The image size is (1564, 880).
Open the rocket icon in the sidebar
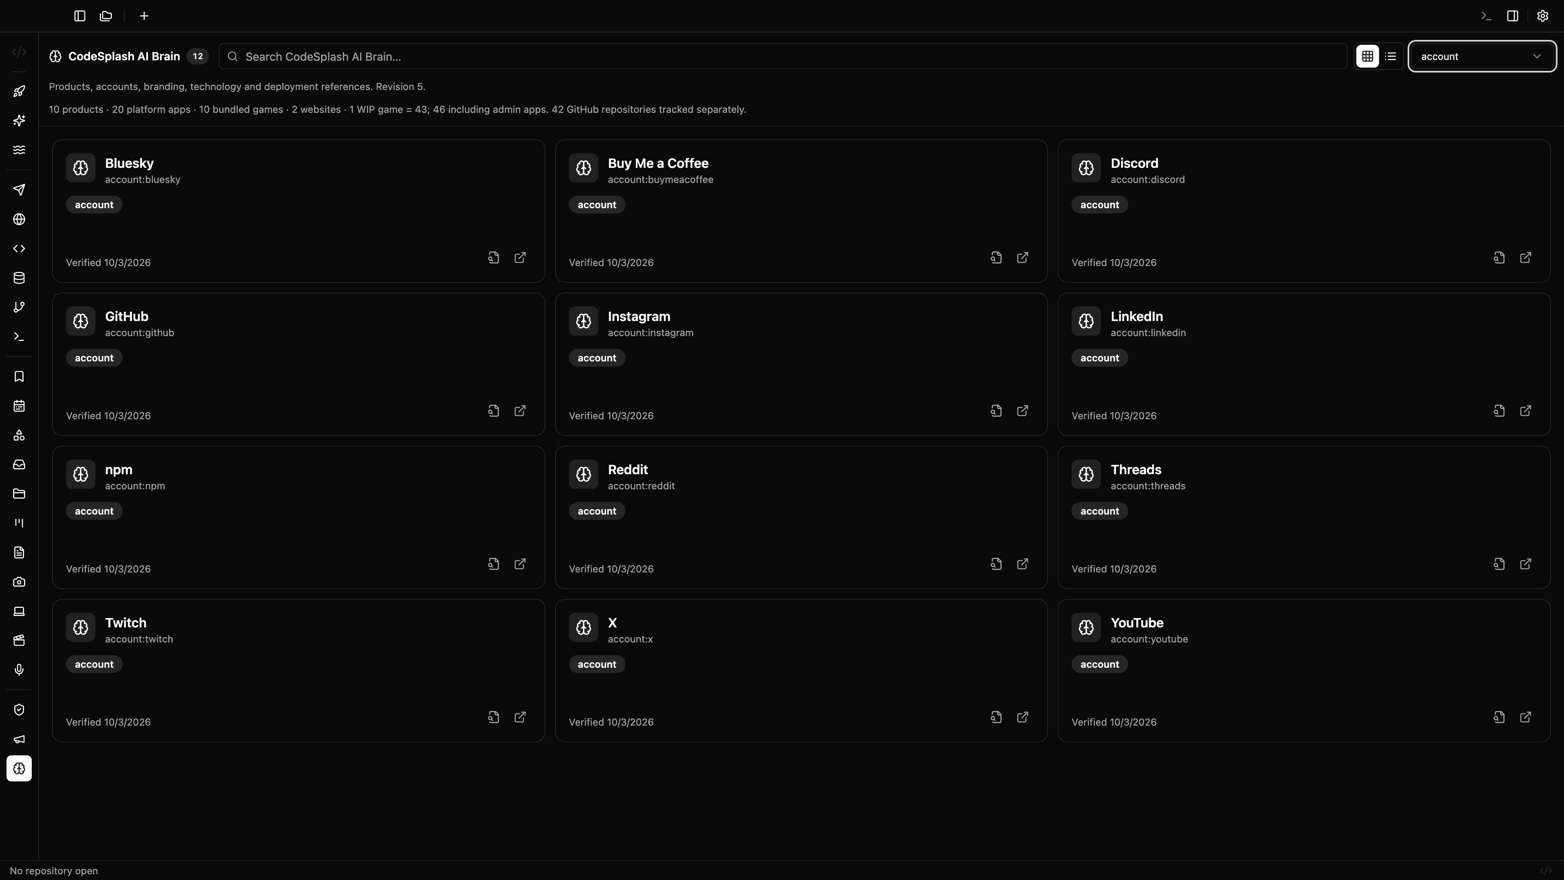(19, 91)
